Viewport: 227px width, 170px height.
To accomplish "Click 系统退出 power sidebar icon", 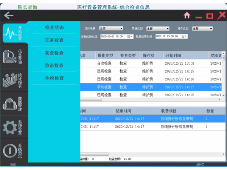I will pyautogui.click(x=10, y=150).
